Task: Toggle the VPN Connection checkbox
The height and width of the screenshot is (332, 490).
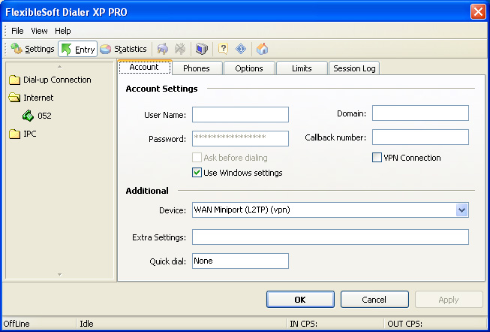Action: [377, 158]
